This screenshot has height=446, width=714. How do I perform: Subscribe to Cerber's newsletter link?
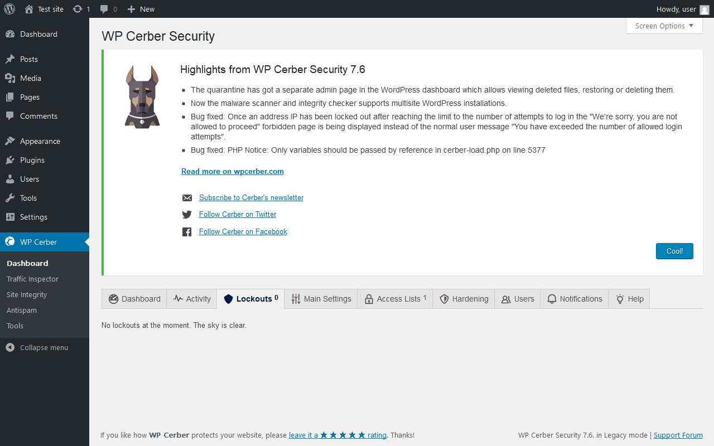point(251,197)
